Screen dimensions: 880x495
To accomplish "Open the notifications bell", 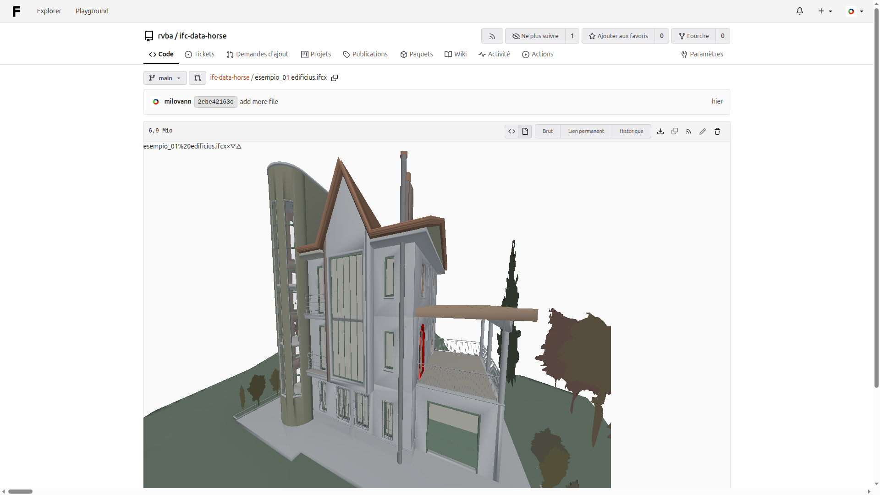I will 800,11.
